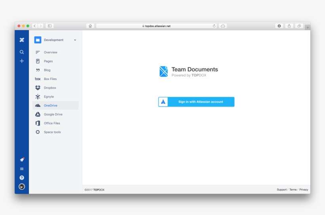This screenshot has width=325, height=215.
Task: Open Blog in sidebar
Action: pyautogui.click(x=55, y=70)
